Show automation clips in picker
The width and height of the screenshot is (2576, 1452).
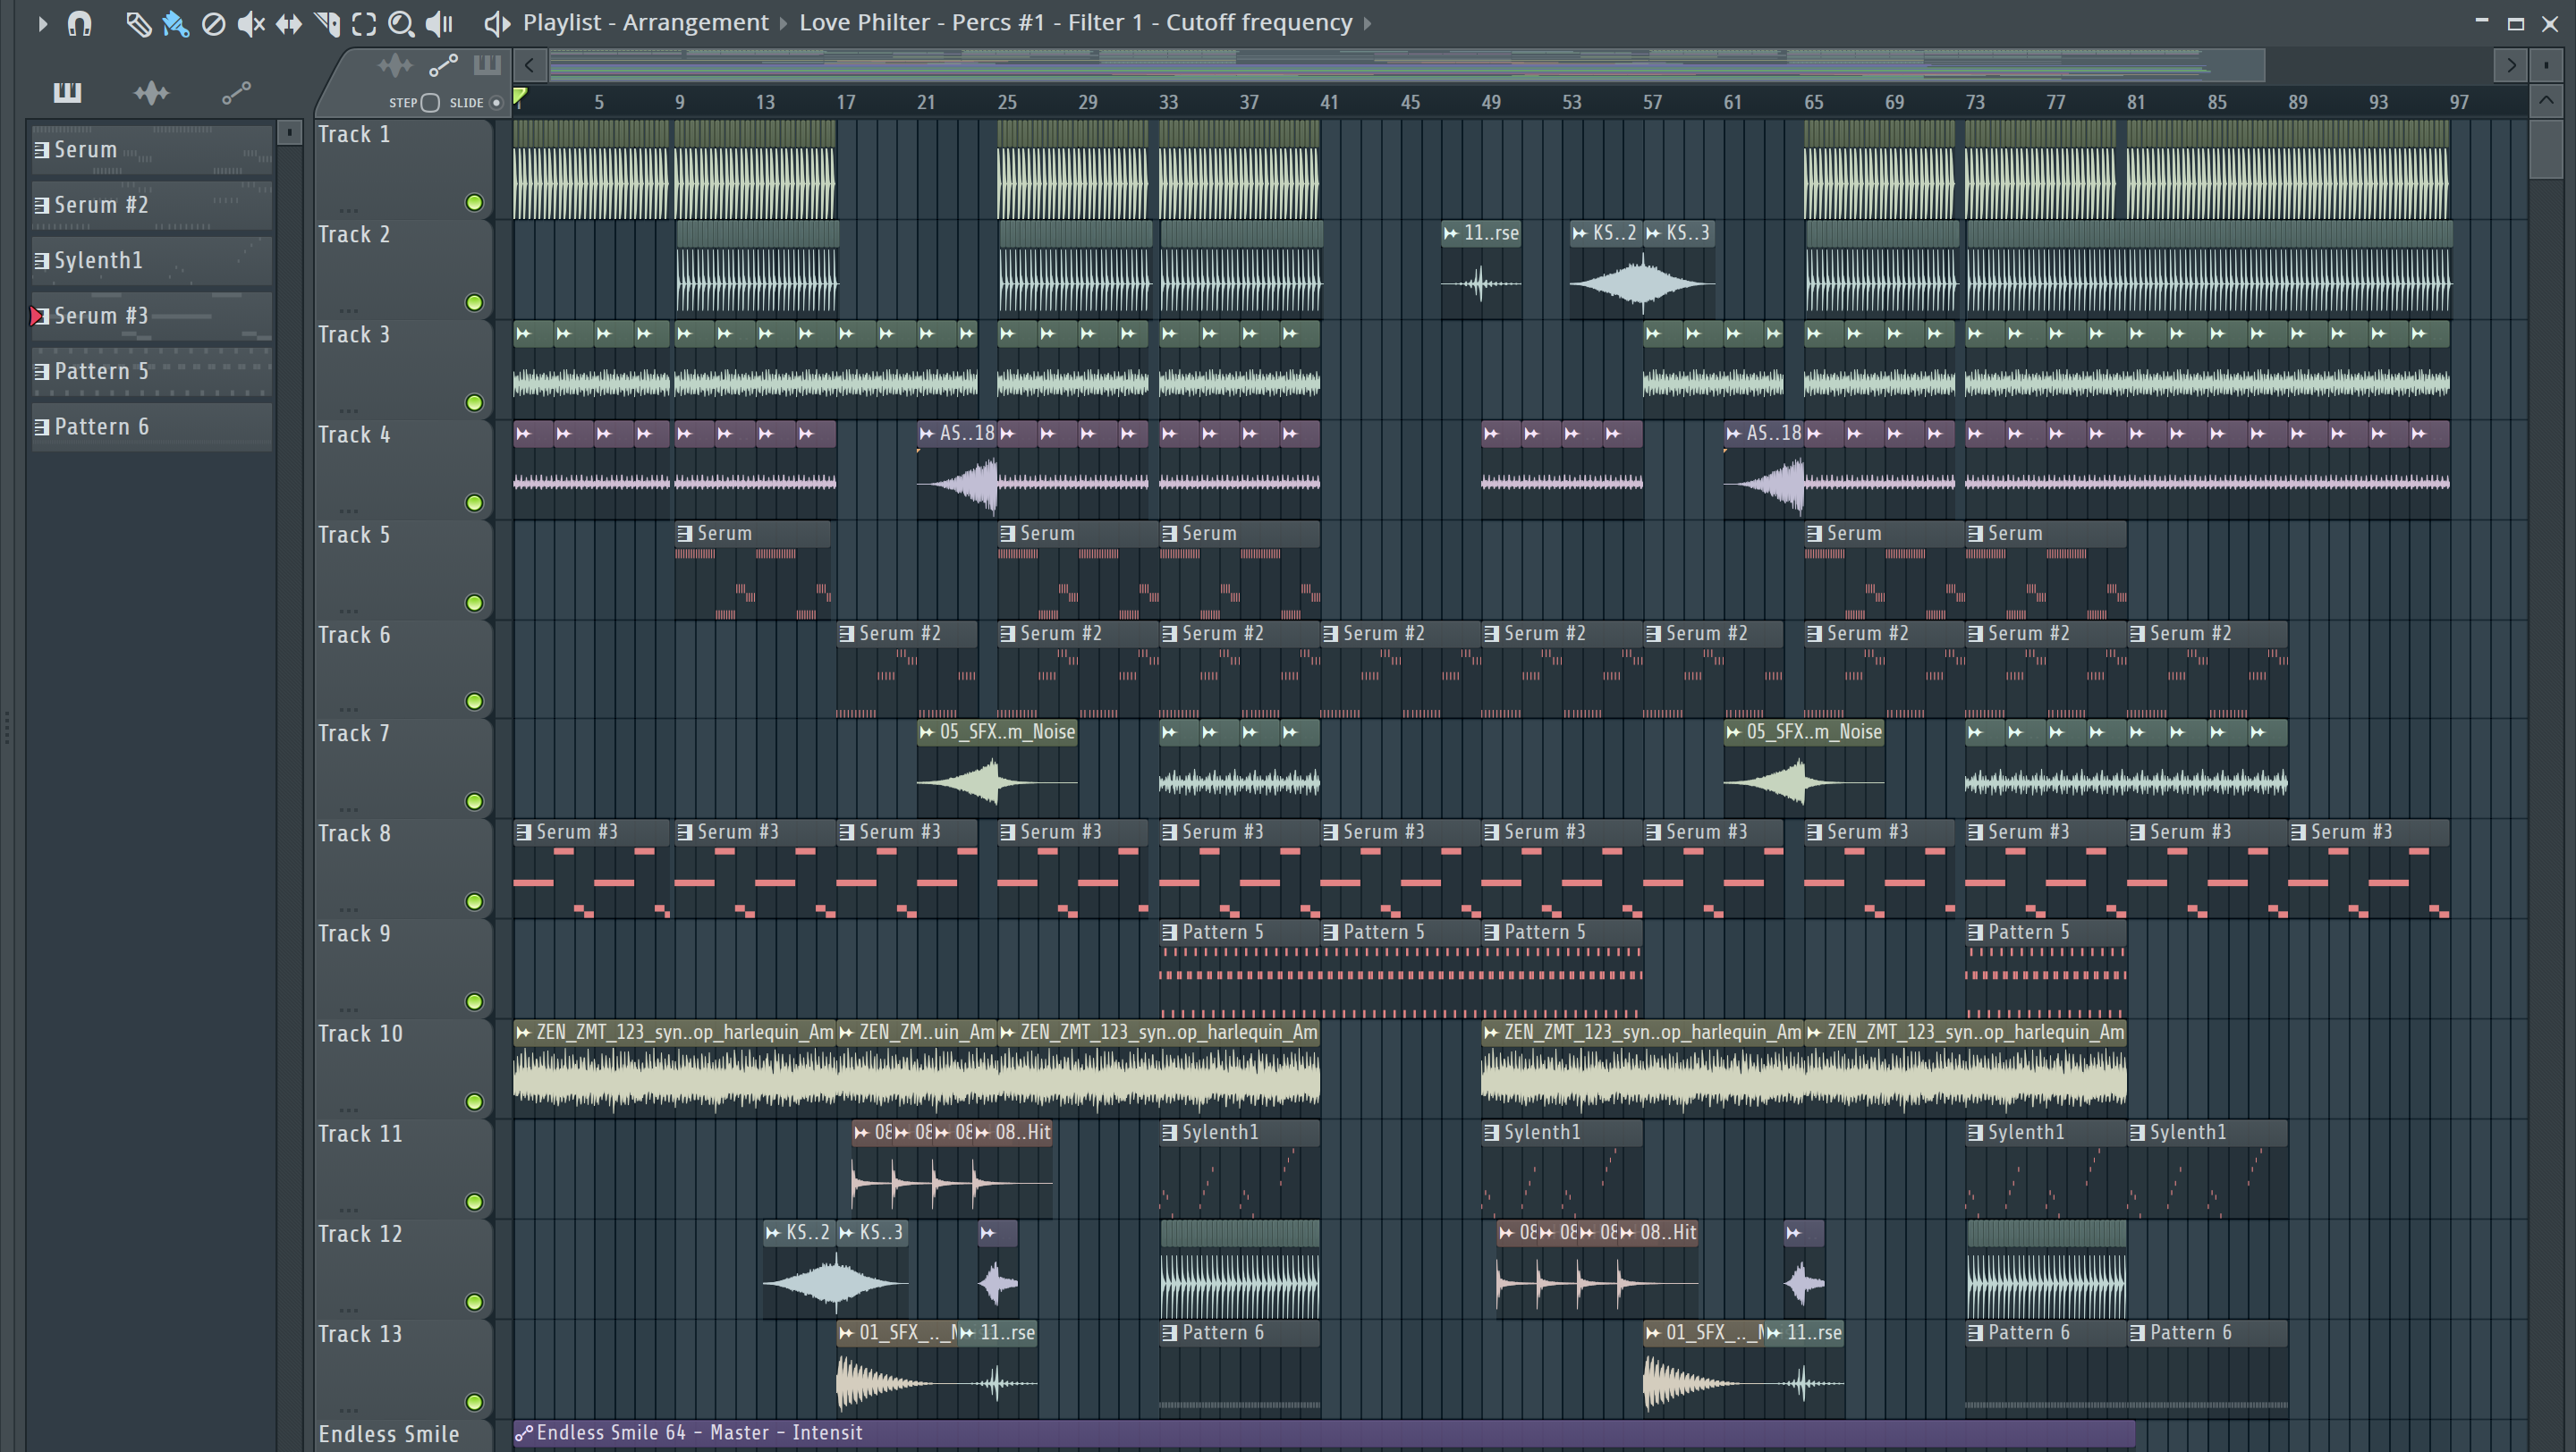pos(236,93)
